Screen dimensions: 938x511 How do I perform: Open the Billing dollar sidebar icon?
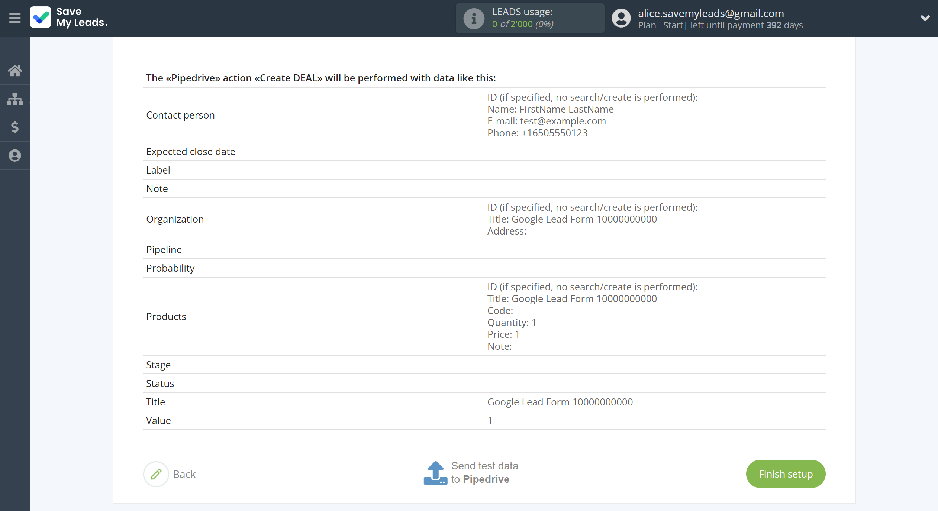15,127
